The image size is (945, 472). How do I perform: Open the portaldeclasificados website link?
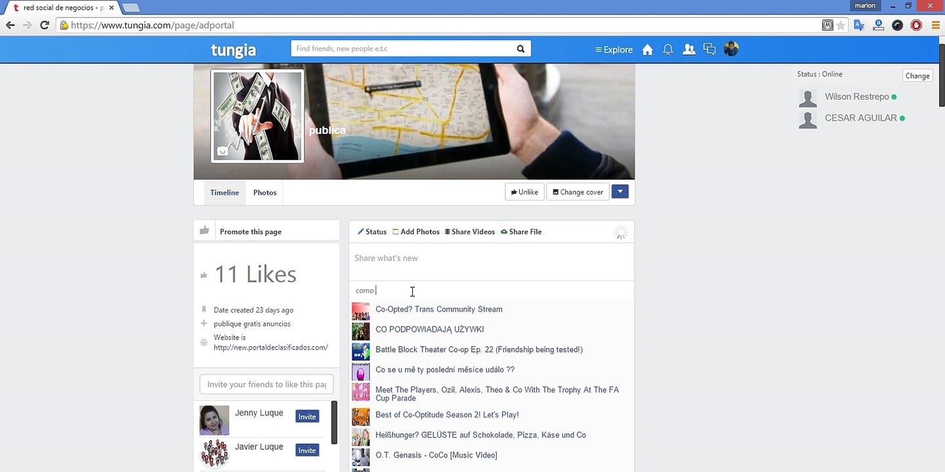270,347
